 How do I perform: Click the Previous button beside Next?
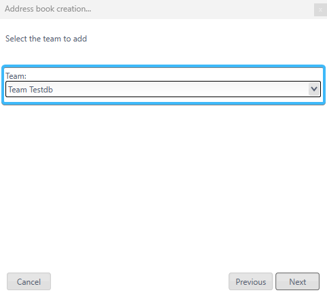tap(251, 281)
